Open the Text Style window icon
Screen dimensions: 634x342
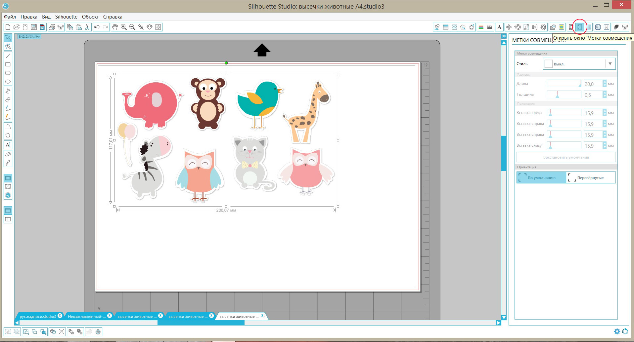pos(499,27)
